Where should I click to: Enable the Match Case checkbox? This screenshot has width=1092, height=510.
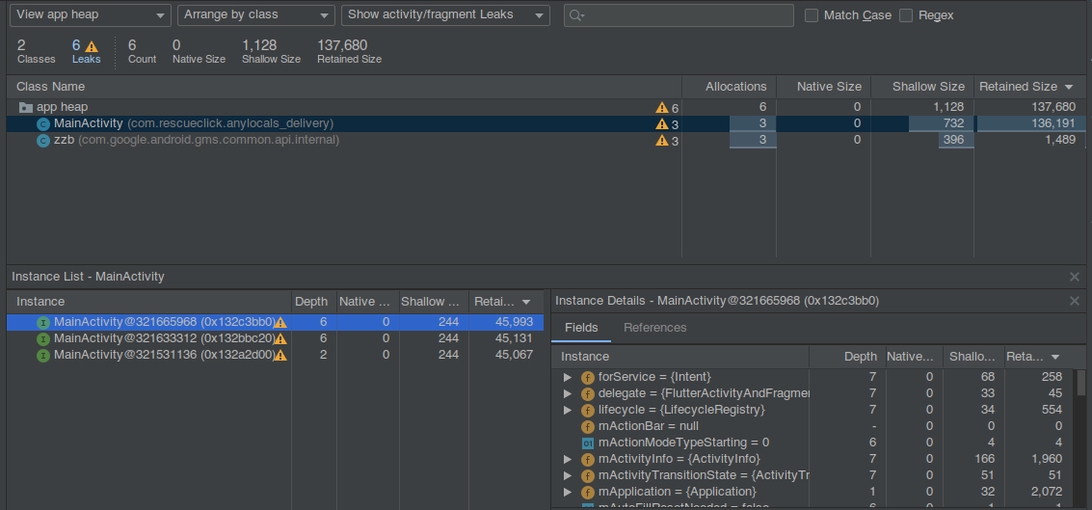[x=812, y=15]
